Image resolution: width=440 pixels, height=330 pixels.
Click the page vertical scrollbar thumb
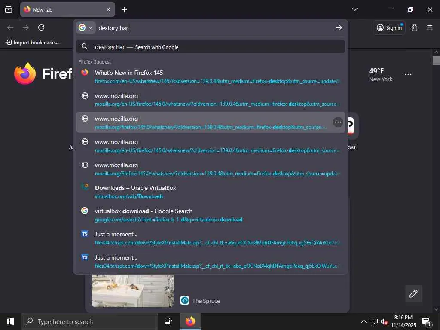coord(436,60)
